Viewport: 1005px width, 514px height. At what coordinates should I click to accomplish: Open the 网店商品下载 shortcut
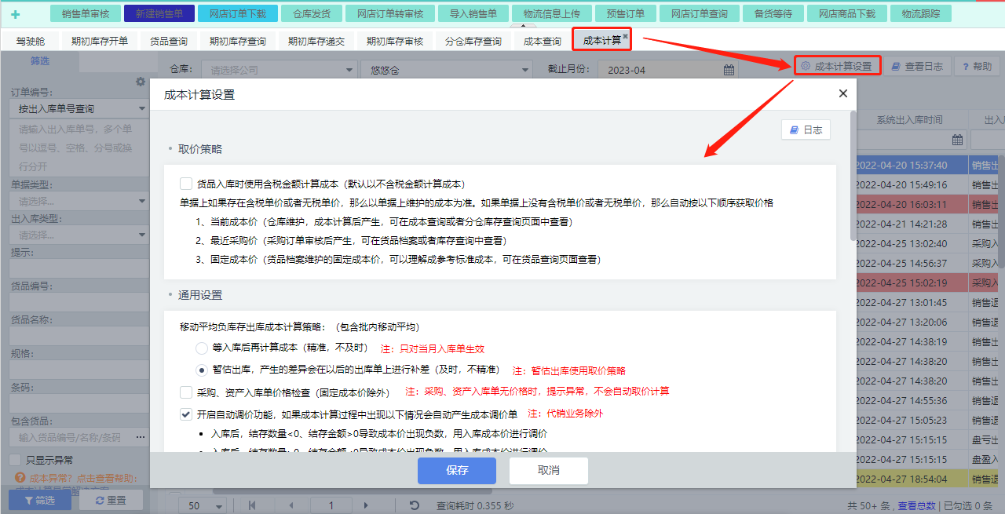(848, 13)
